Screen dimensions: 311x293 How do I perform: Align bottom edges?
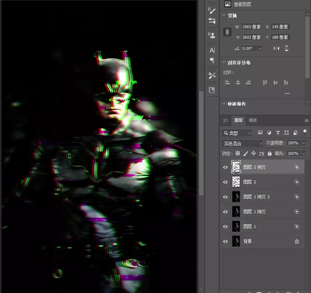[x=286, y=82]
